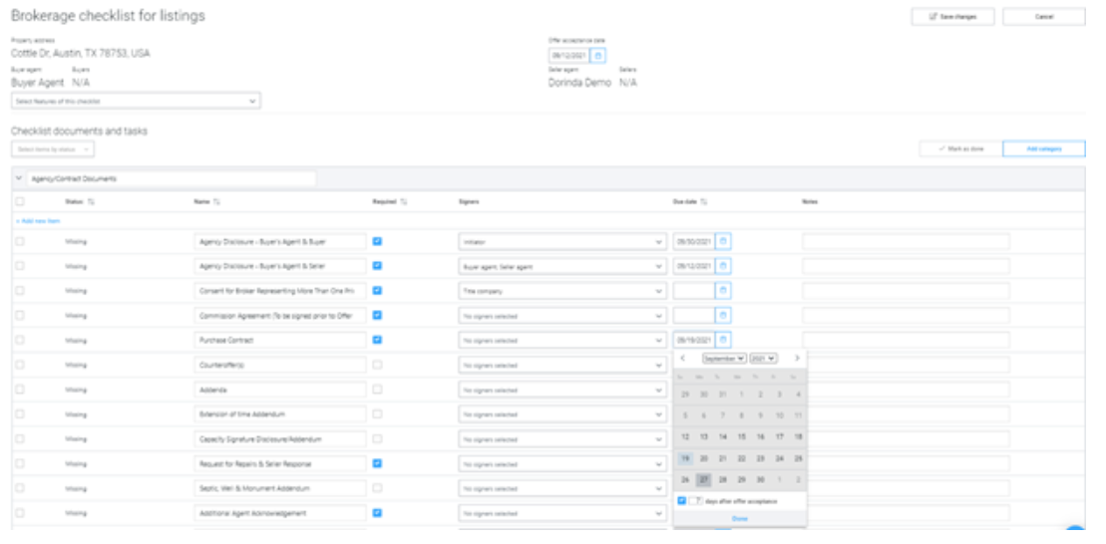Image resolution: width=1106 pixels, height=544 pixels.
Task: Open Select features of this checklist dropdown
Action: 136,101
